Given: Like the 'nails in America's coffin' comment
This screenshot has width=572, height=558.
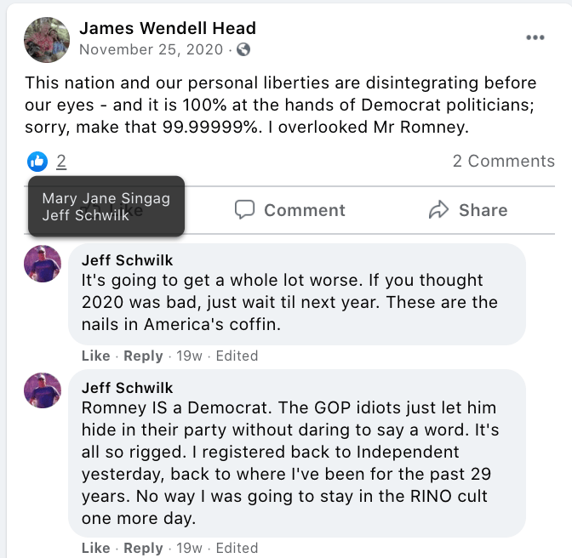Looking at the screenshot, I should click(95, 356).
